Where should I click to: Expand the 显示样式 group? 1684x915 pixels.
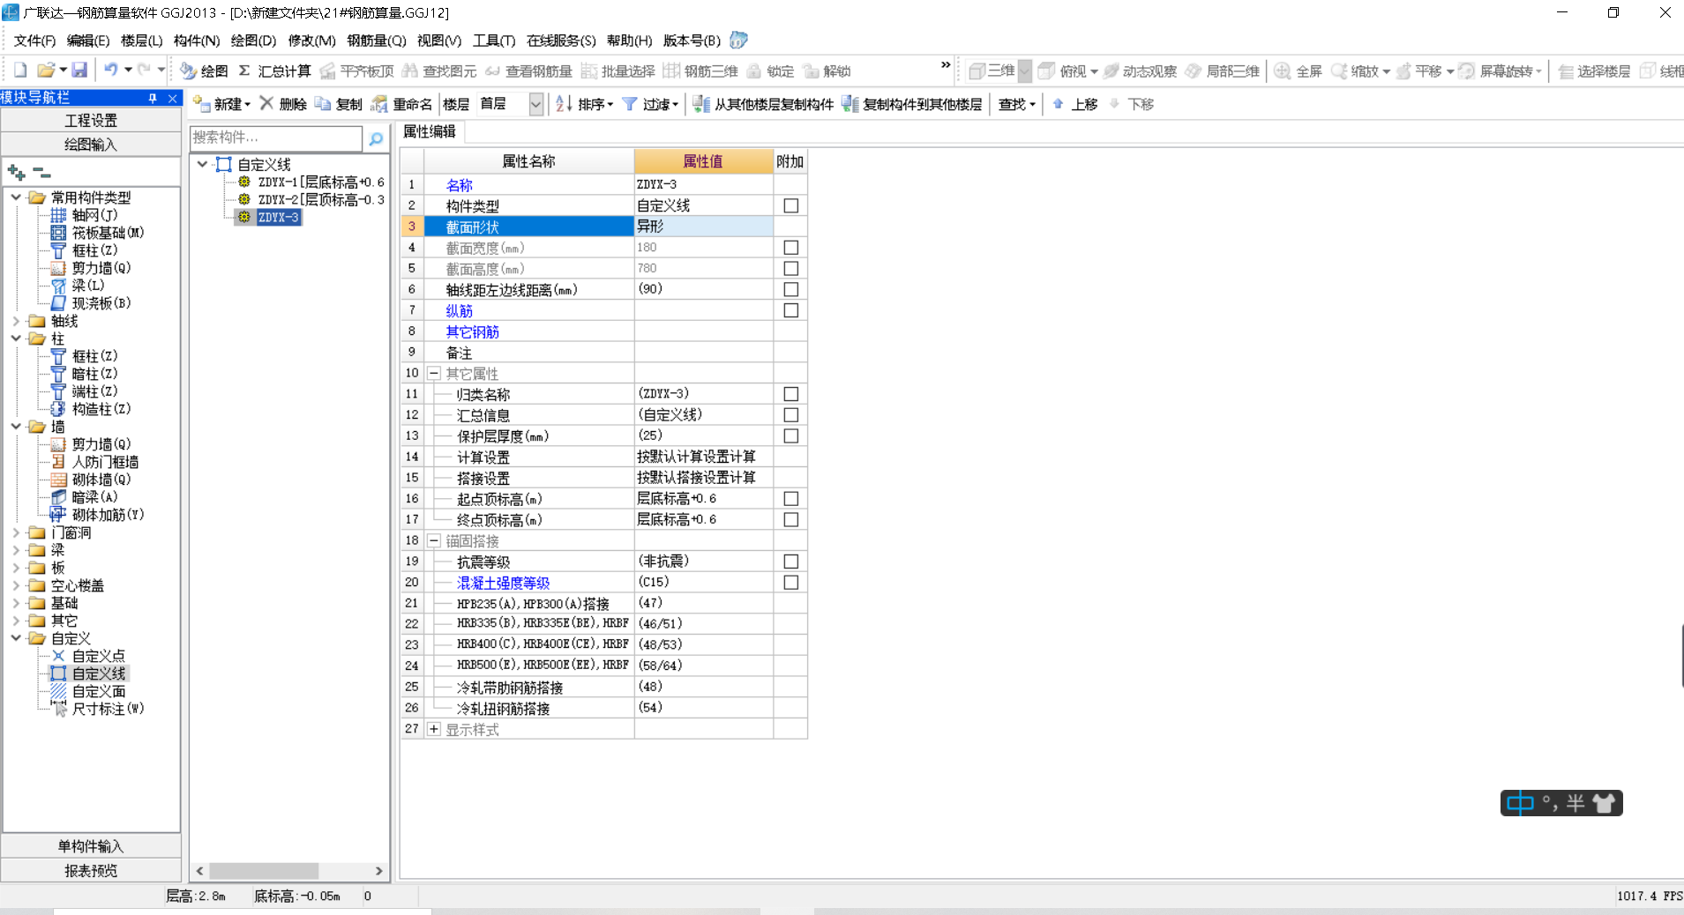(434, 729)
